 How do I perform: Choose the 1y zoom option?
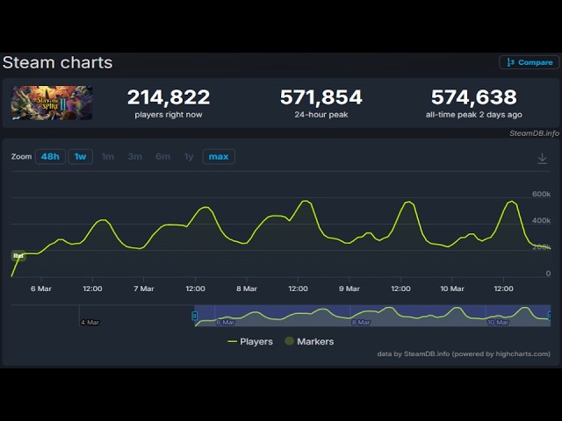189,157
